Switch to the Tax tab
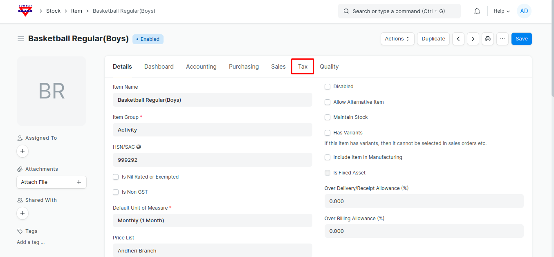The width and height of the screenshot is (554, 257). [303, 67]
